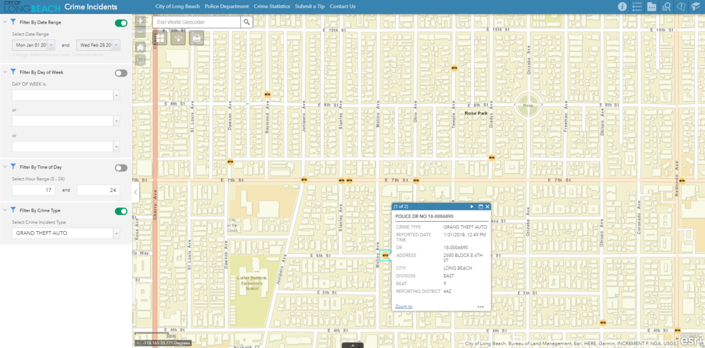Zoom in the map with plus button
Image resolution: width=705 pixels, height=348 pixels.
(140, 21)
